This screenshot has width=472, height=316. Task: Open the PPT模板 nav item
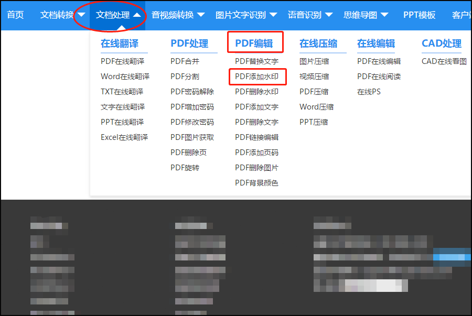(420, 15)
